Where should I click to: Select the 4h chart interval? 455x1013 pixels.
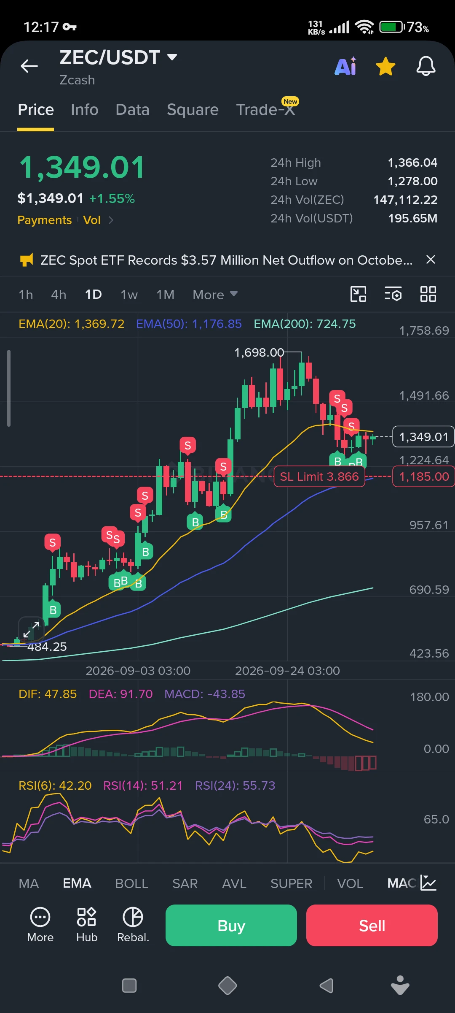click(59, 295)
